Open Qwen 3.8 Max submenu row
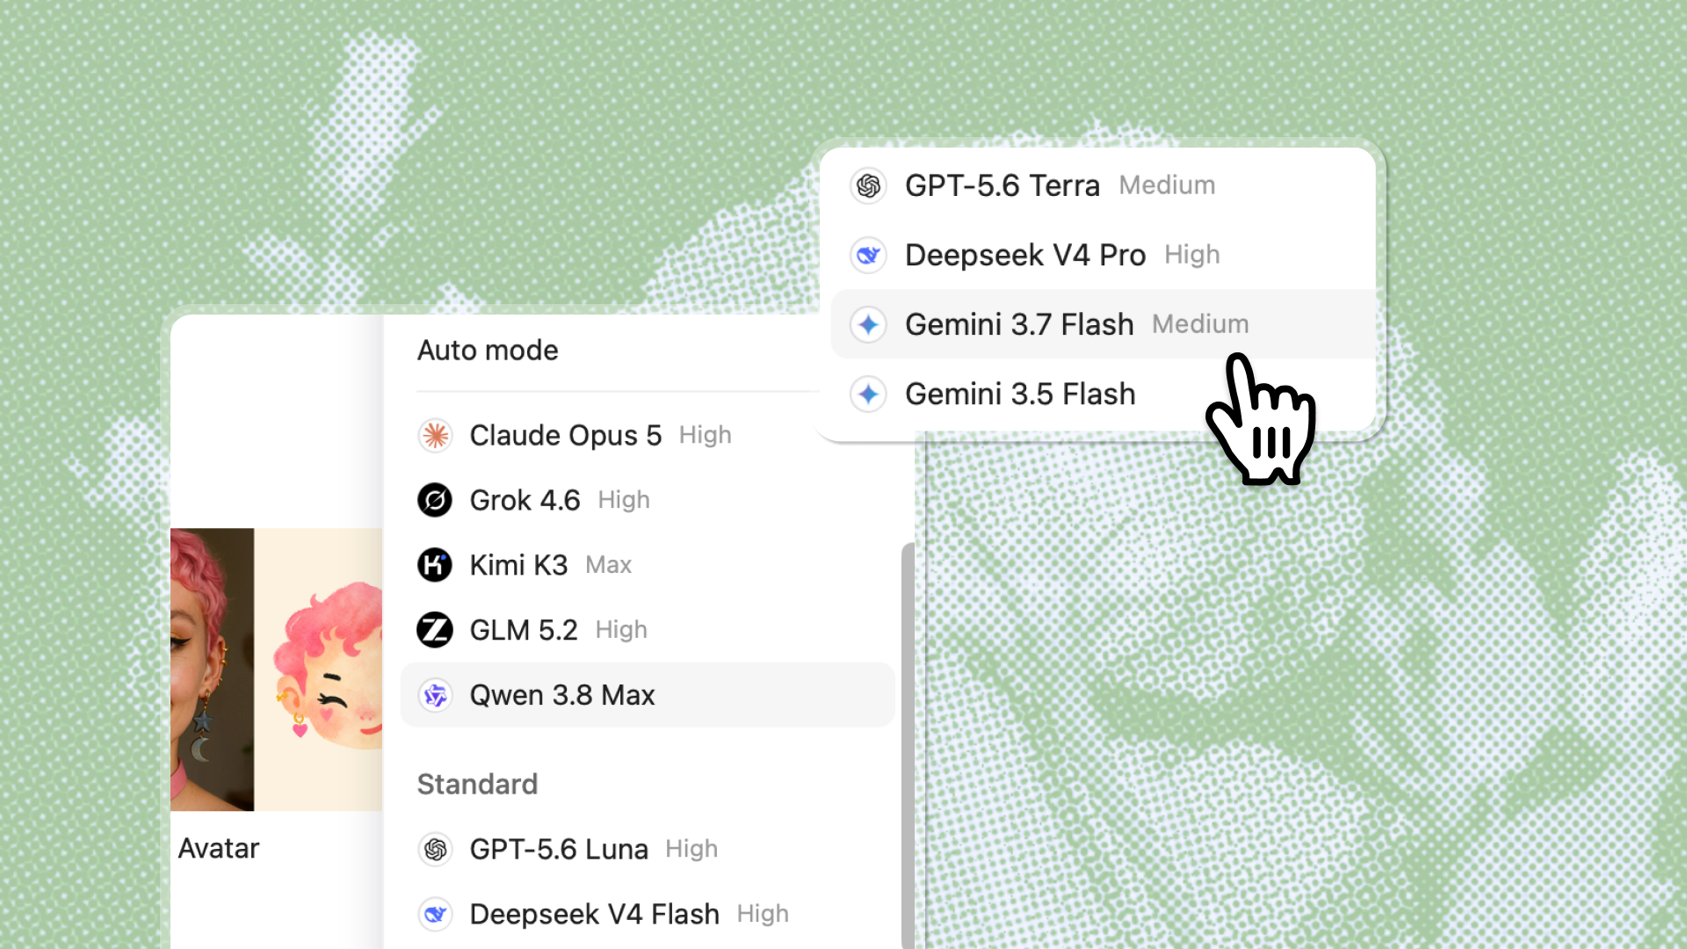This screenshot has width=1687, height=949. pos(648,695)
